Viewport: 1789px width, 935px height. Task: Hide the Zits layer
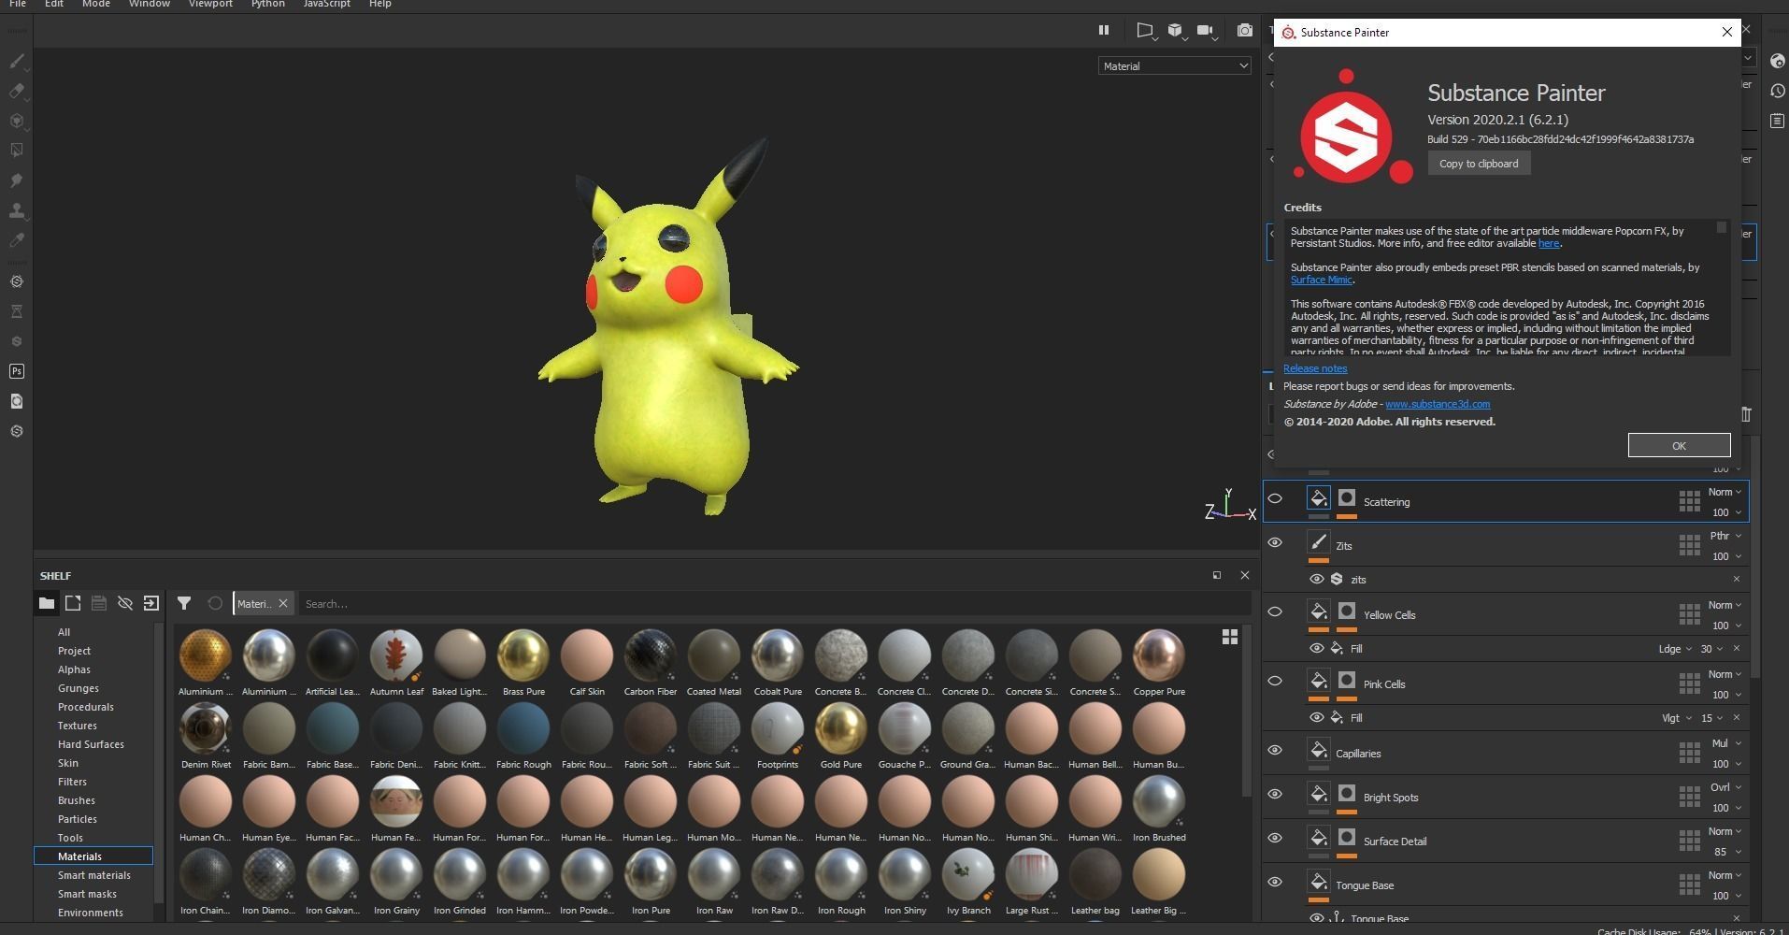(x=1275, y=542)
